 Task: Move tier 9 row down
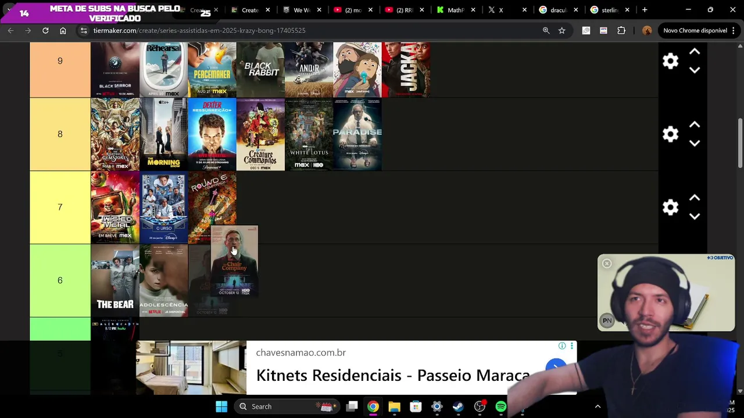click(695, 70)
